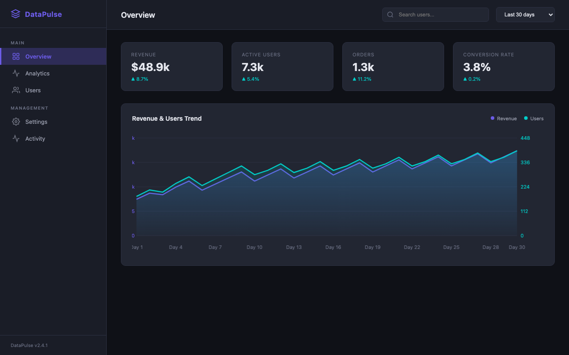This screenshot has width=569, height=355.
Task: Click the Day 25 axis label
Action: [x=451, y=247]
